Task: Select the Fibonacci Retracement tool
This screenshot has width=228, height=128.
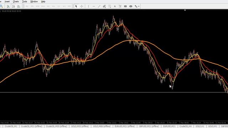Action: pos(109,6)
